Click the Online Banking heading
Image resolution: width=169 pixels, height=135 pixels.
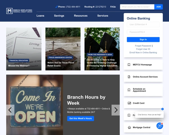point(138,18)
